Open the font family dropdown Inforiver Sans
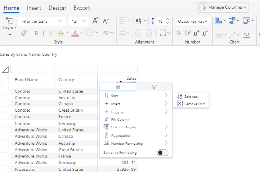This screenshot has height=173, width=260. coord(42,21)
